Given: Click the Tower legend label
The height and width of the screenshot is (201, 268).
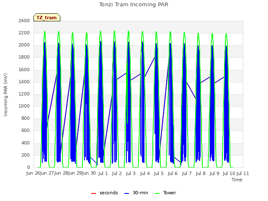Looking at the screenshot, I should (170, 193).
